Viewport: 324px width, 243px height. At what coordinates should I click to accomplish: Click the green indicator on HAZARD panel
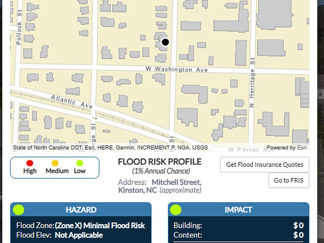pyautogui.click(x=19, y=210)
